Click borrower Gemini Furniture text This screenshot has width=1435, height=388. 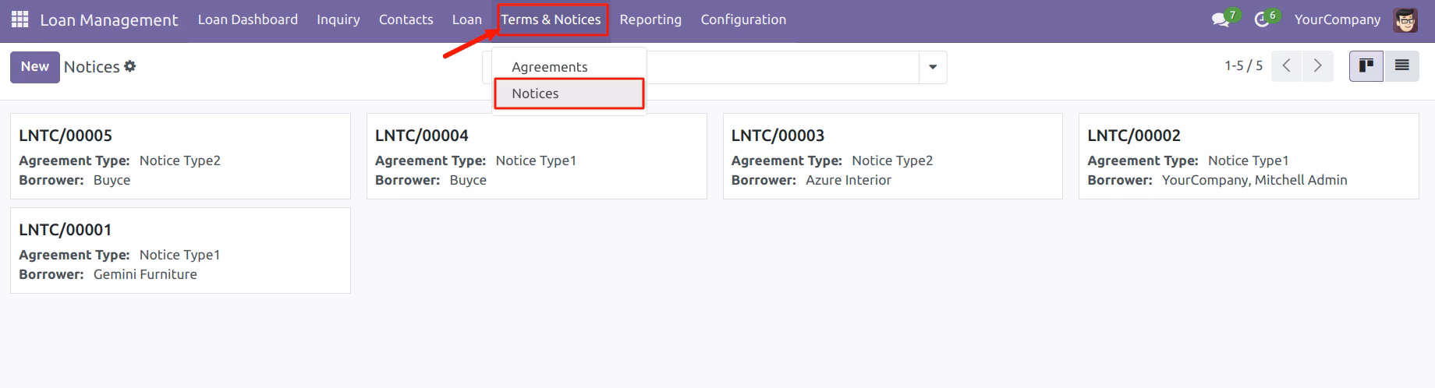(145, 274)
